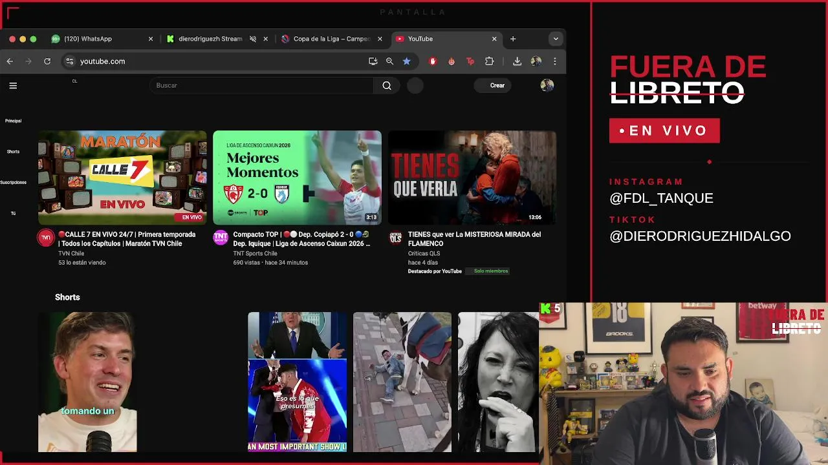Open the YouTube hamburger guide menu
Viewport: 828px width, 465px height.
13,85
